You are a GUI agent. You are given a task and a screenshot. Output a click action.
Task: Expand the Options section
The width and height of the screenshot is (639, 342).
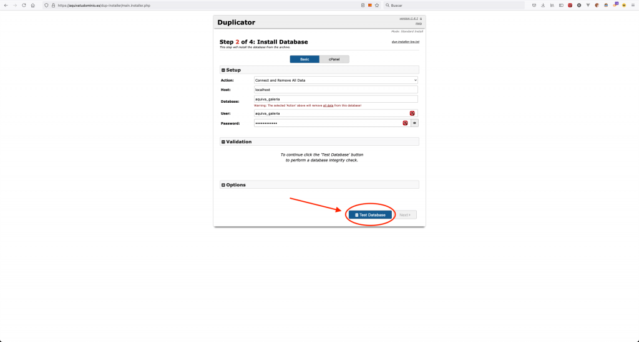click(x=223, y=185)
